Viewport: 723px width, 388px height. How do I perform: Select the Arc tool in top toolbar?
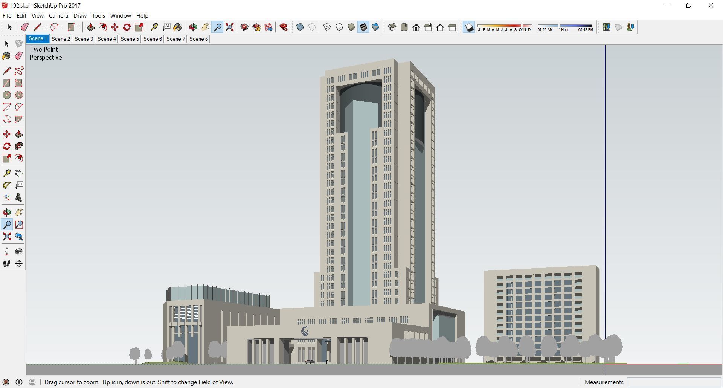54,27
